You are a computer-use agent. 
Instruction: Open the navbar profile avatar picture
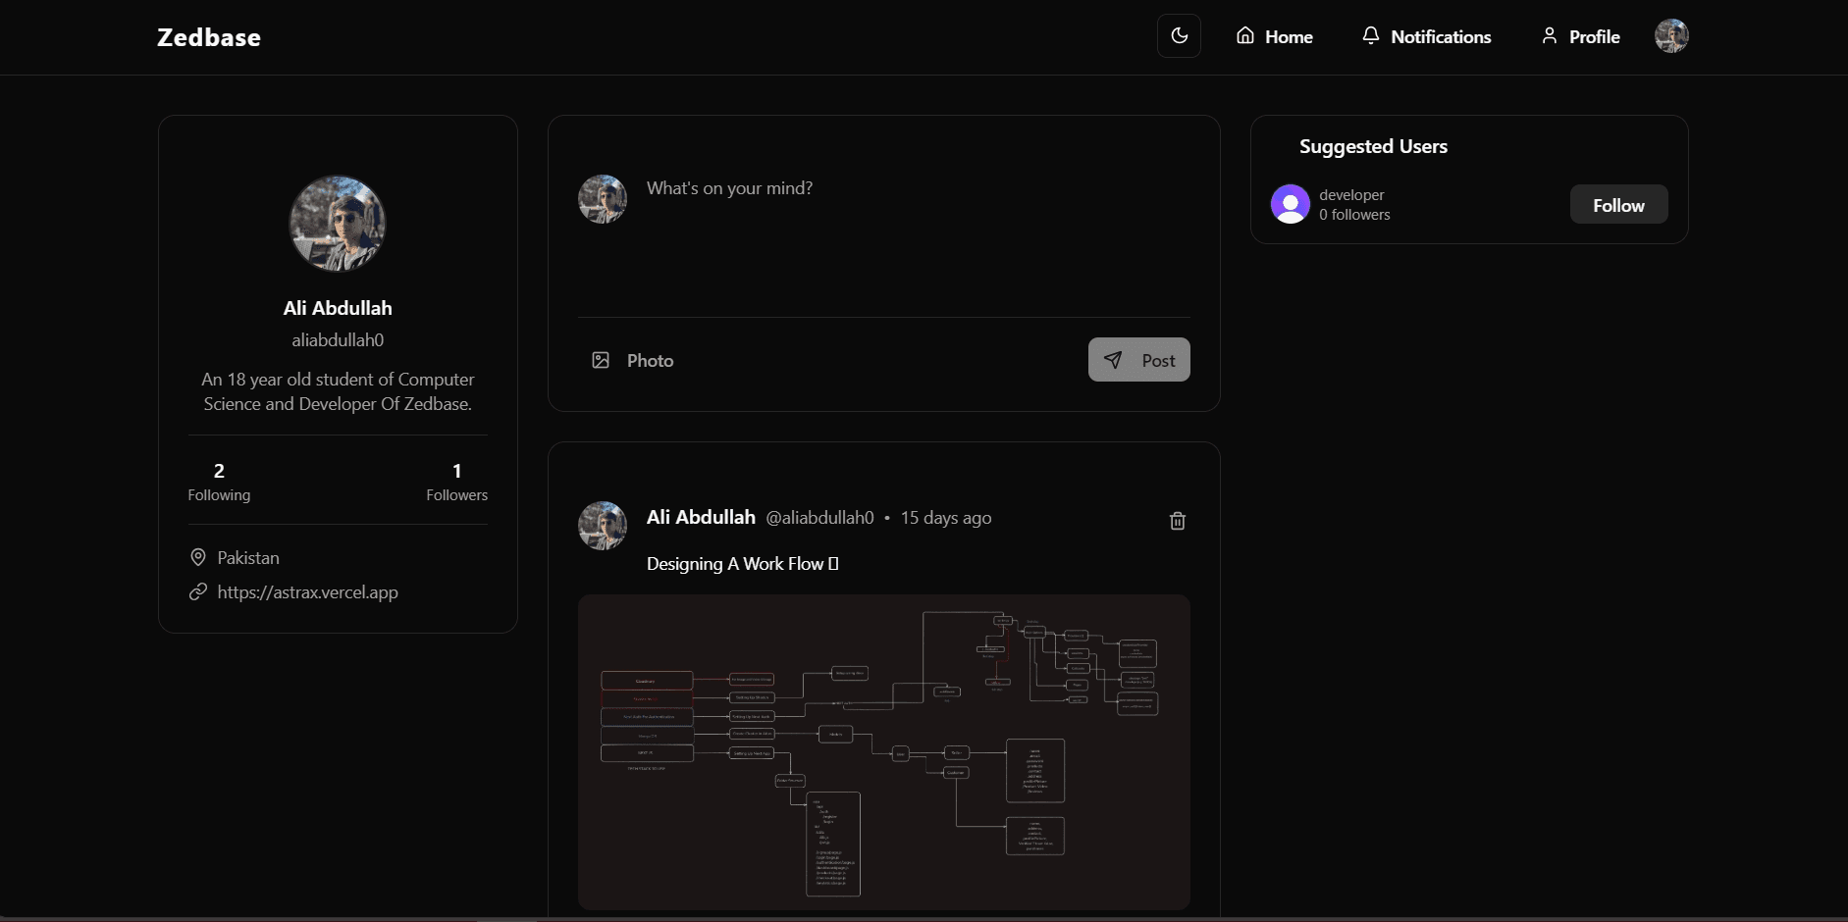click(x=1671, y=35)
